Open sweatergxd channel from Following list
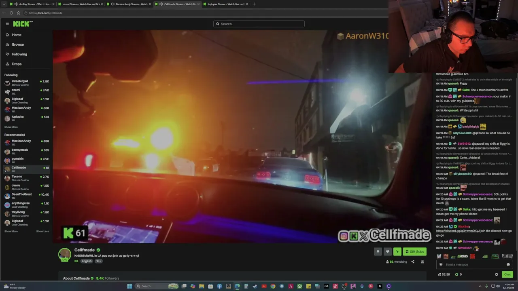 pyautogui.click(x=26, y=83)
